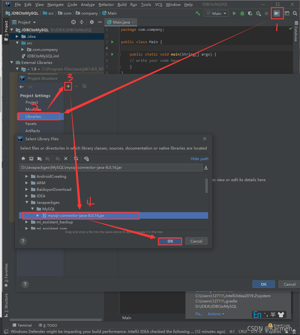Collapse MySQL folder in chooser
The width and height of the screenshot is (300, 335).
[x=33, y=209]
